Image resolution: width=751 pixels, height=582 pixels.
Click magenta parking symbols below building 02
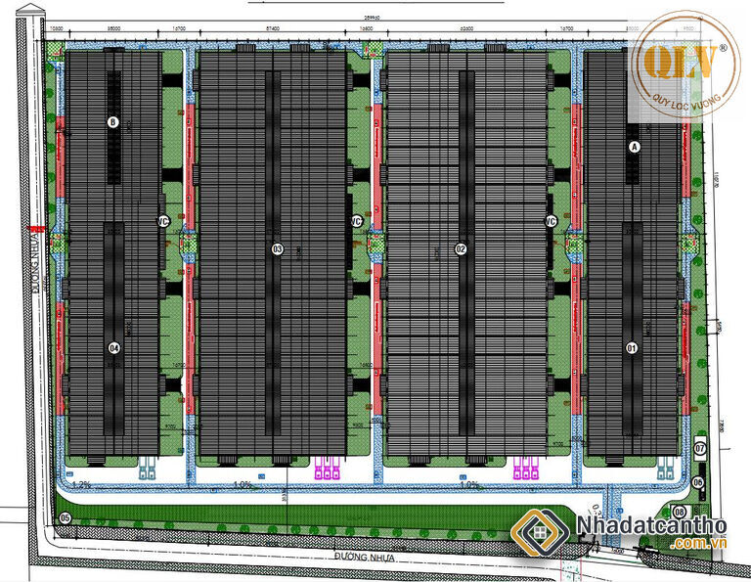(x=527, y=470)
